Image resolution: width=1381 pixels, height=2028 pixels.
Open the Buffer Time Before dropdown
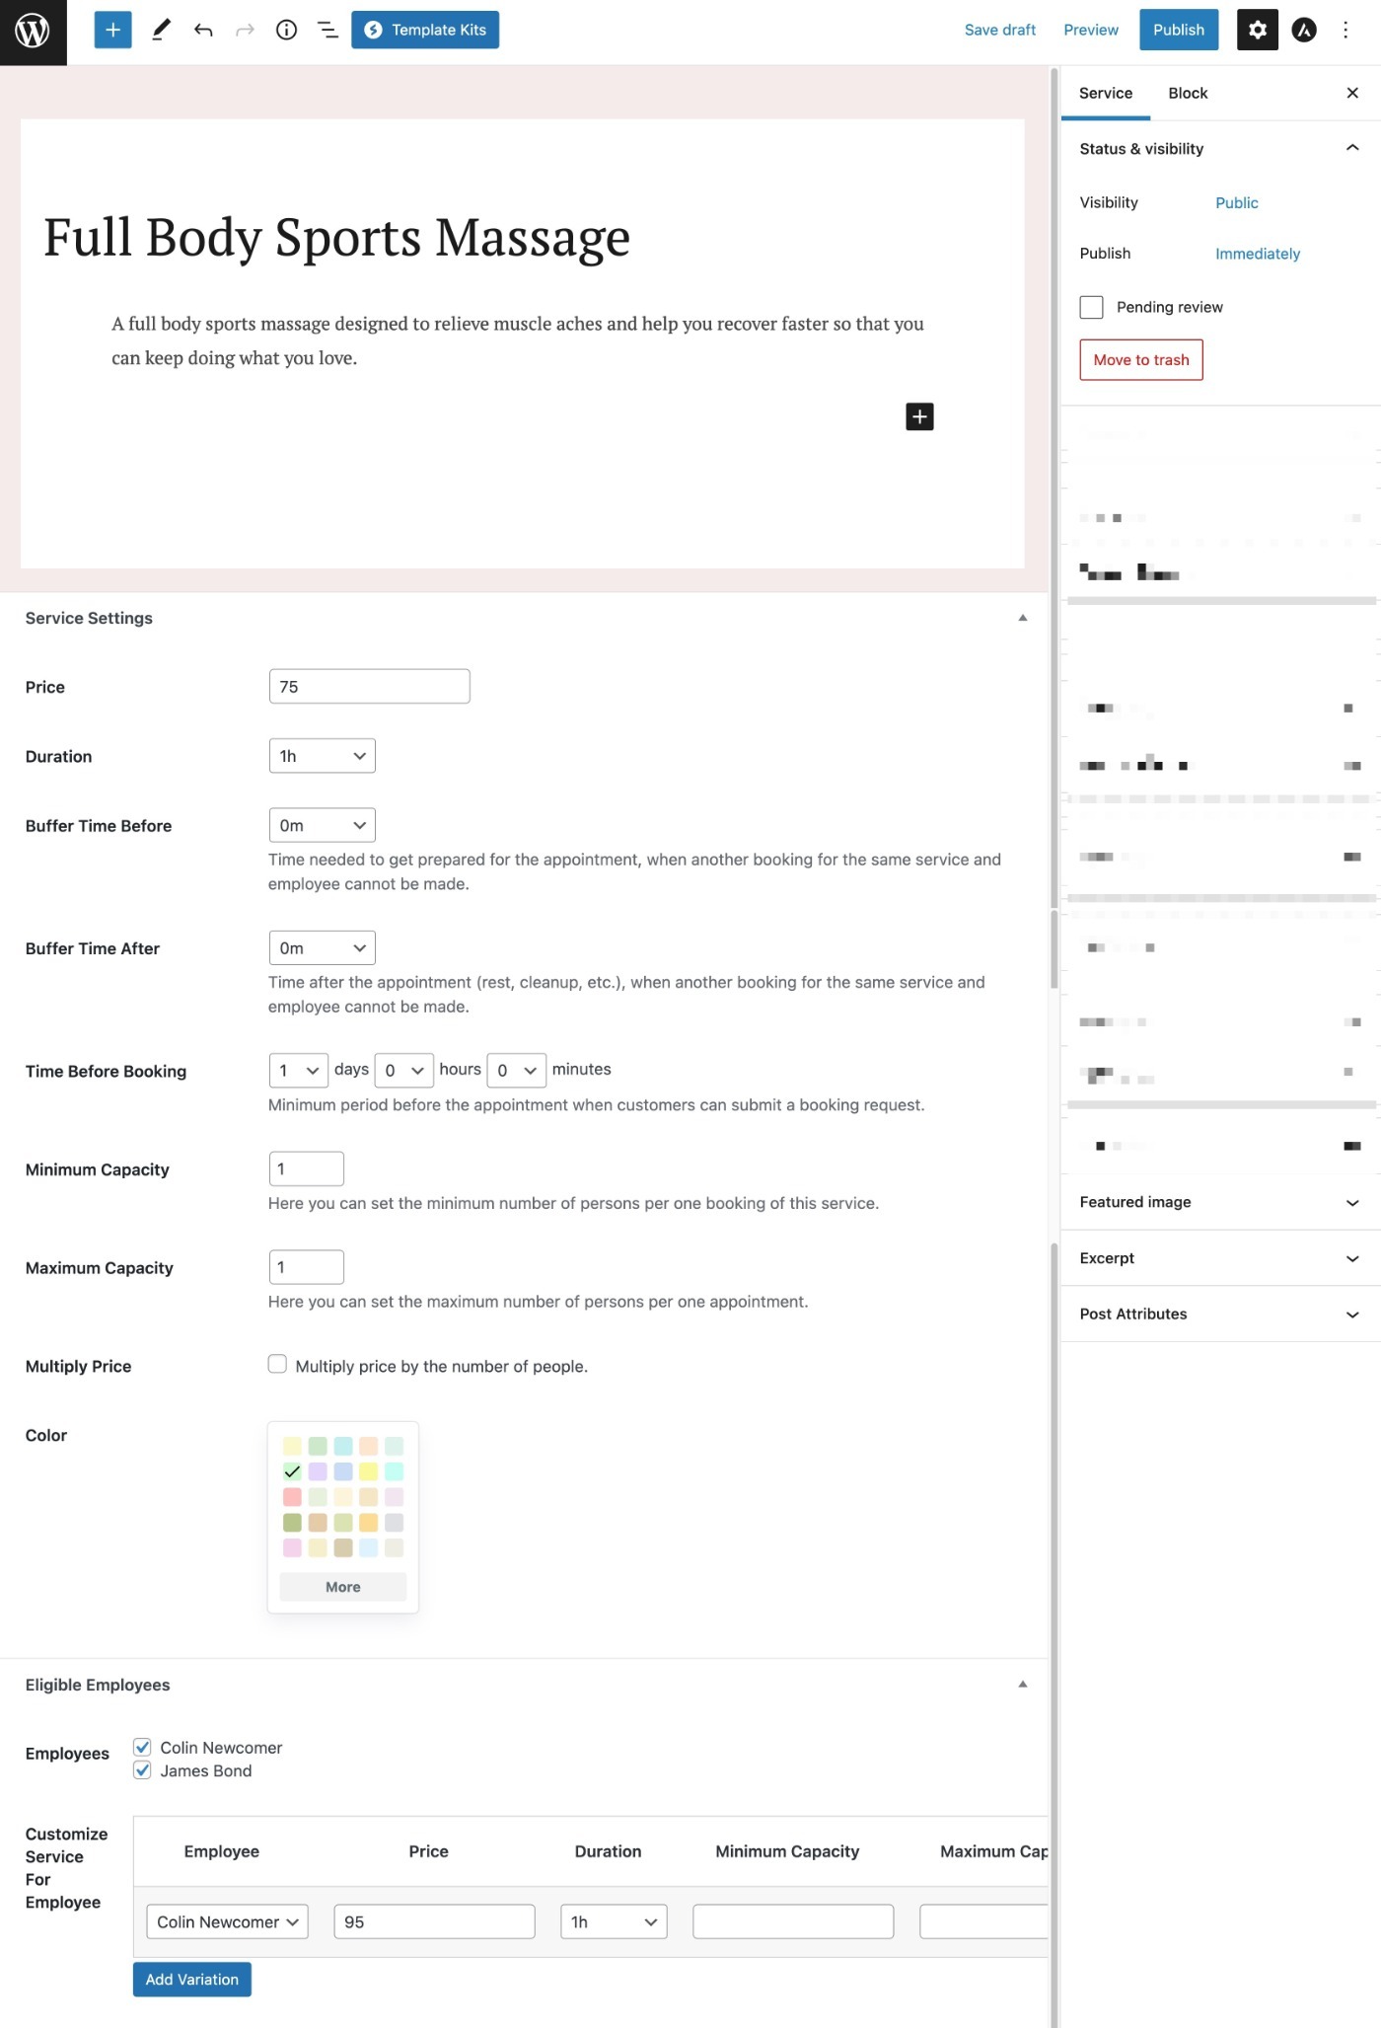click(x=322, y=825)
